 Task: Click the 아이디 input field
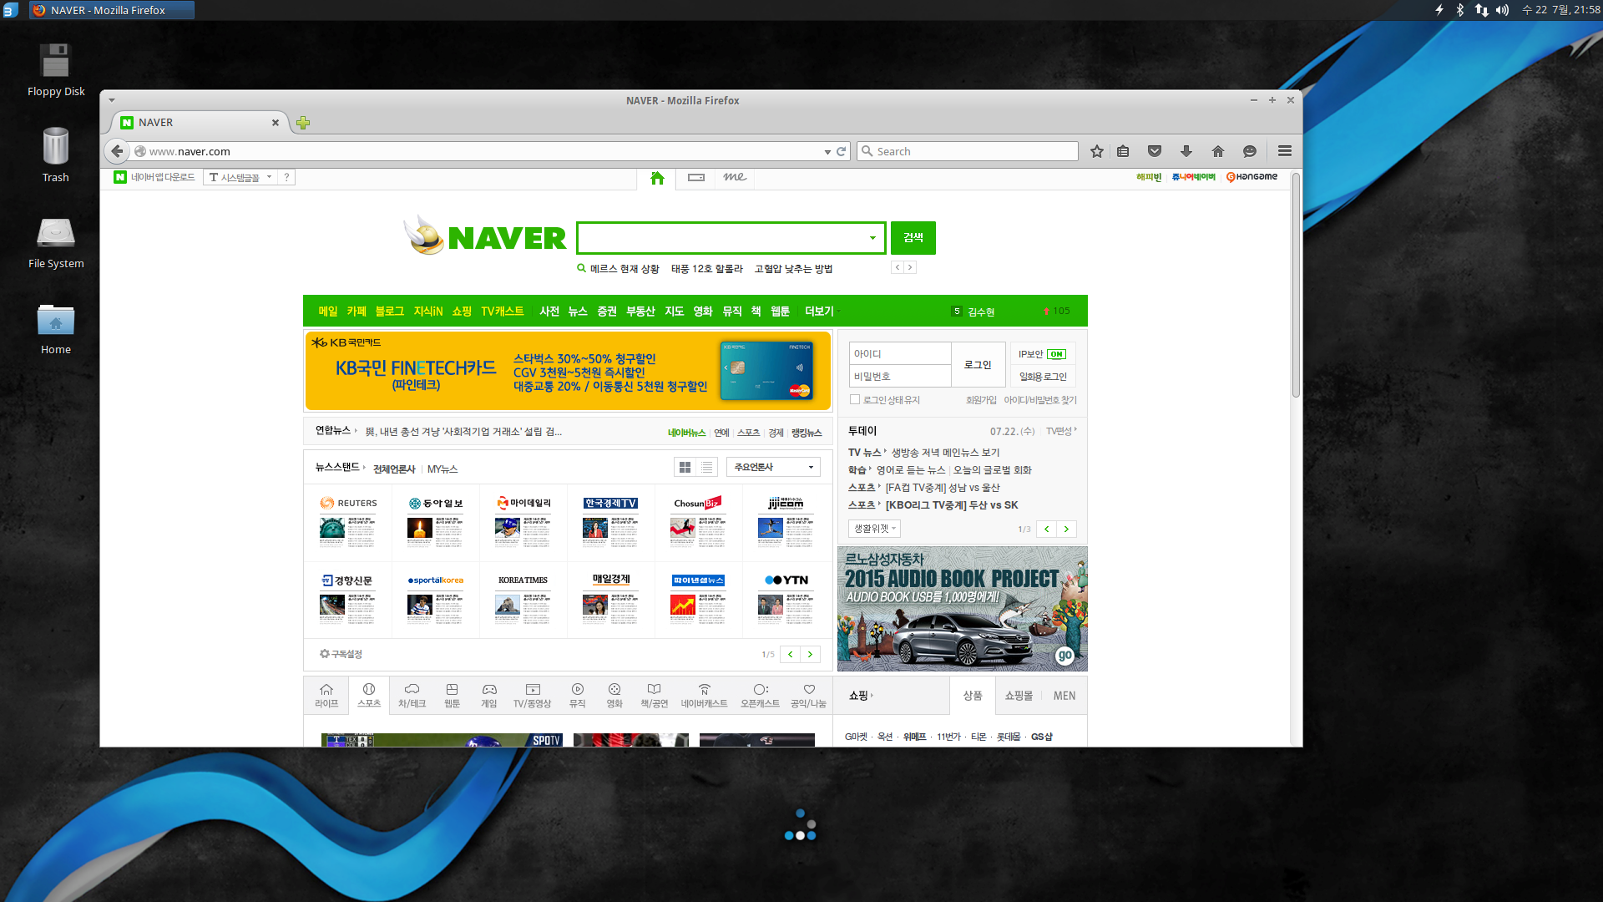coord(900,354)
